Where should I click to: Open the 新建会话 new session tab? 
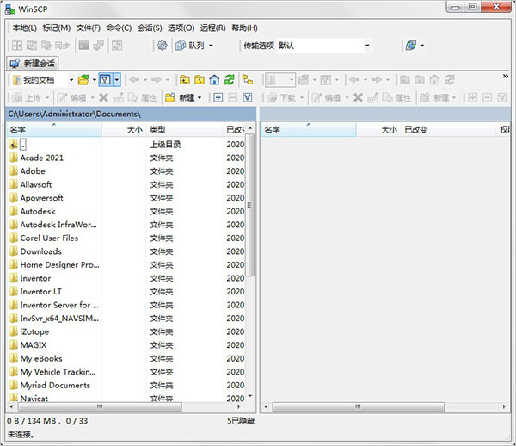[x=33, y=63]
